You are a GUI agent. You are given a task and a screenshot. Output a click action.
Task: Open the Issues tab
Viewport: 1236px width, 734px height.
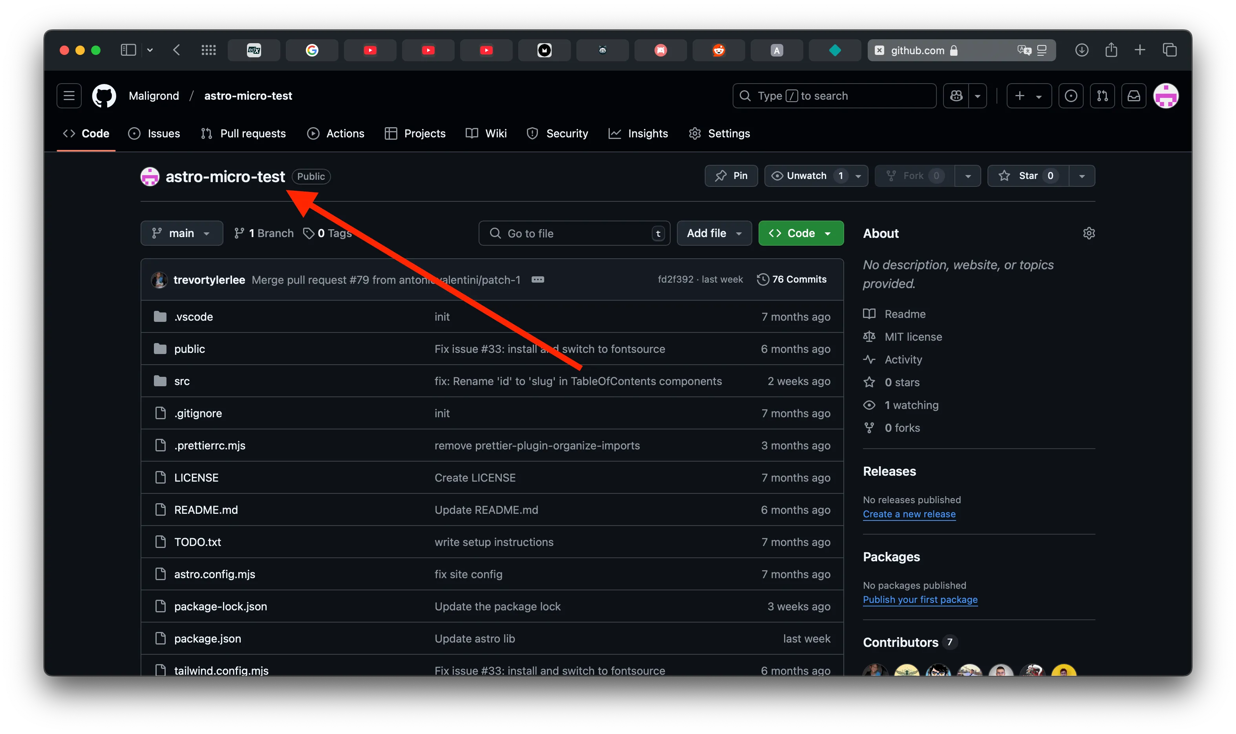(x=154, y=133)
